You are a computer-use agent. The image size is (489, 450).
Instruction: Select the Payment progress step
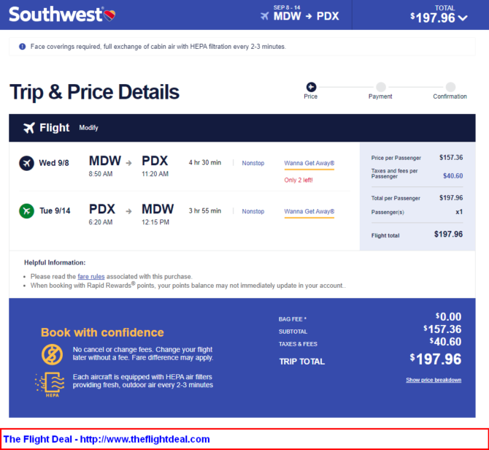click(380, 91)
